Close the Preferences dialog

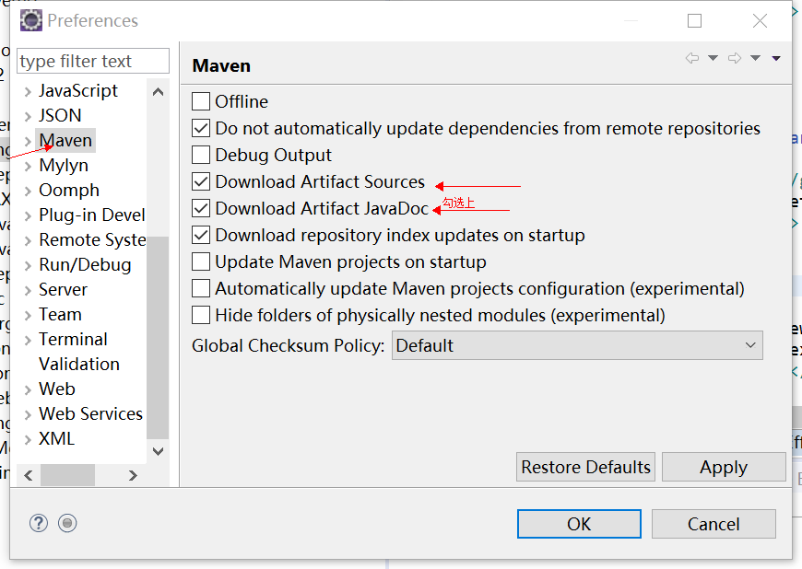point(761,21)
